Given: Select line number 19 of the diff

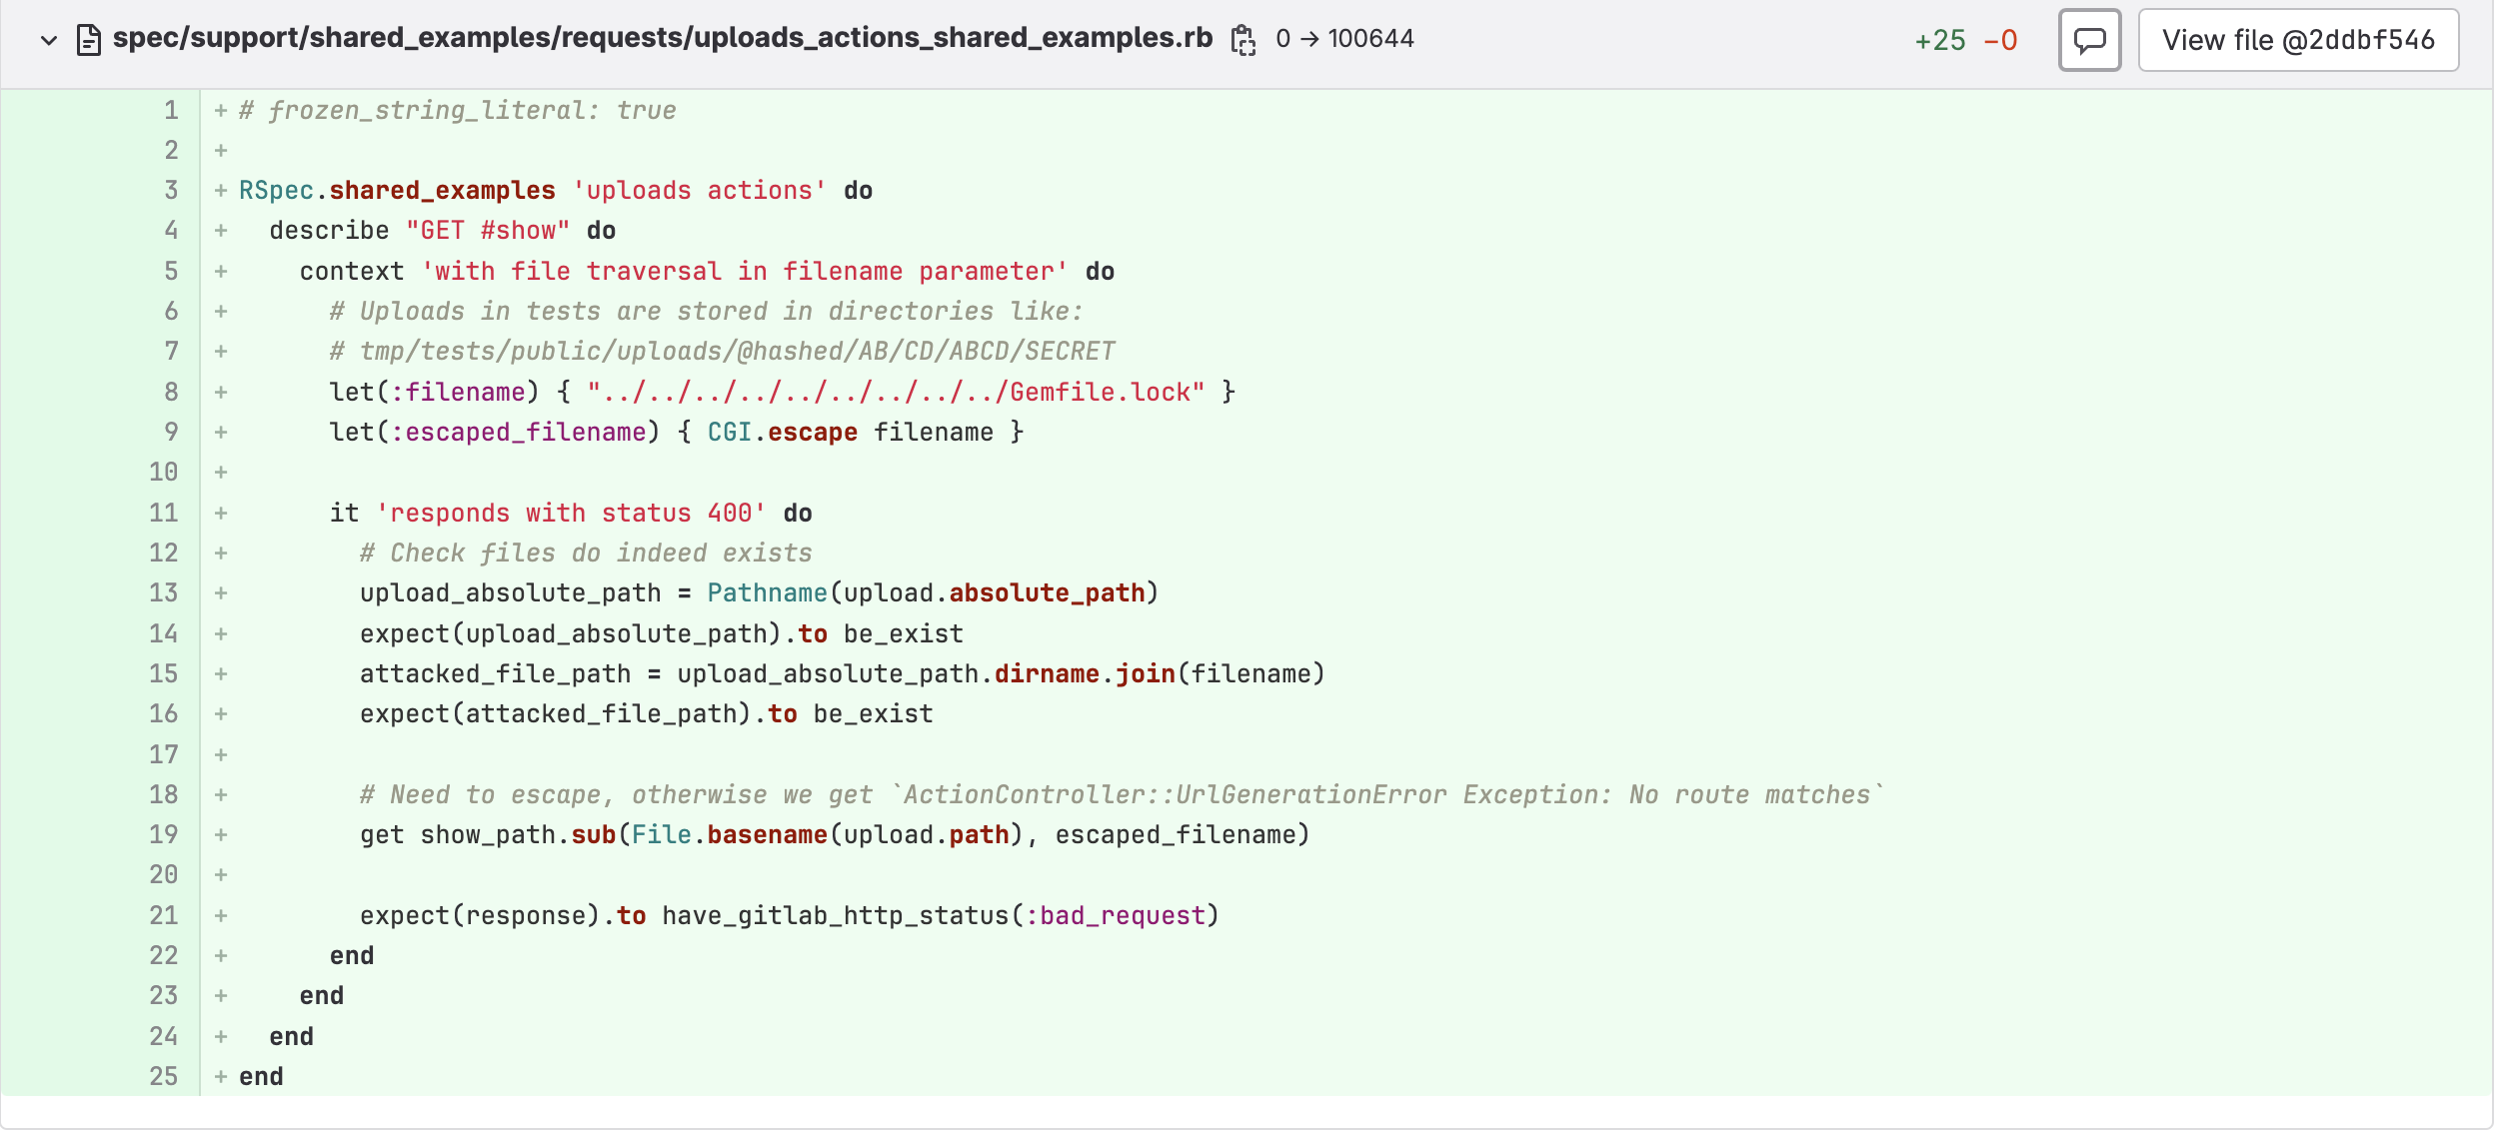Looking at the screenshot, I should pyautogui.click(x=163, y=834).
